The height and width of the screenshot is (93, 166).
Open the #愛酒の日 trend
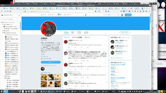[113, 68]
